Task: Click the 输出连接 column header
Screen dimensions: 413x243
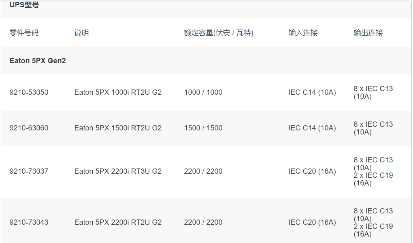Action: (x=368, y=33)
